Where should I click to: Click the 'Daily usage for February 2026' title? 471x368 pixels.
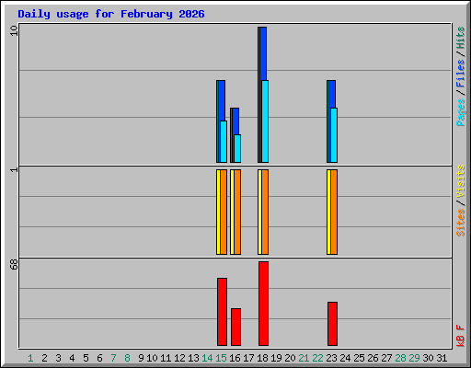[x=111, y=14]
